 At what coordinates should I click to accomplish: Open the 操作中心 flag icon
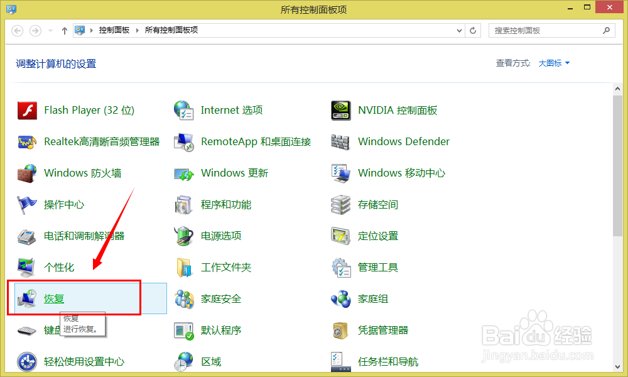(x=27, y=205)
